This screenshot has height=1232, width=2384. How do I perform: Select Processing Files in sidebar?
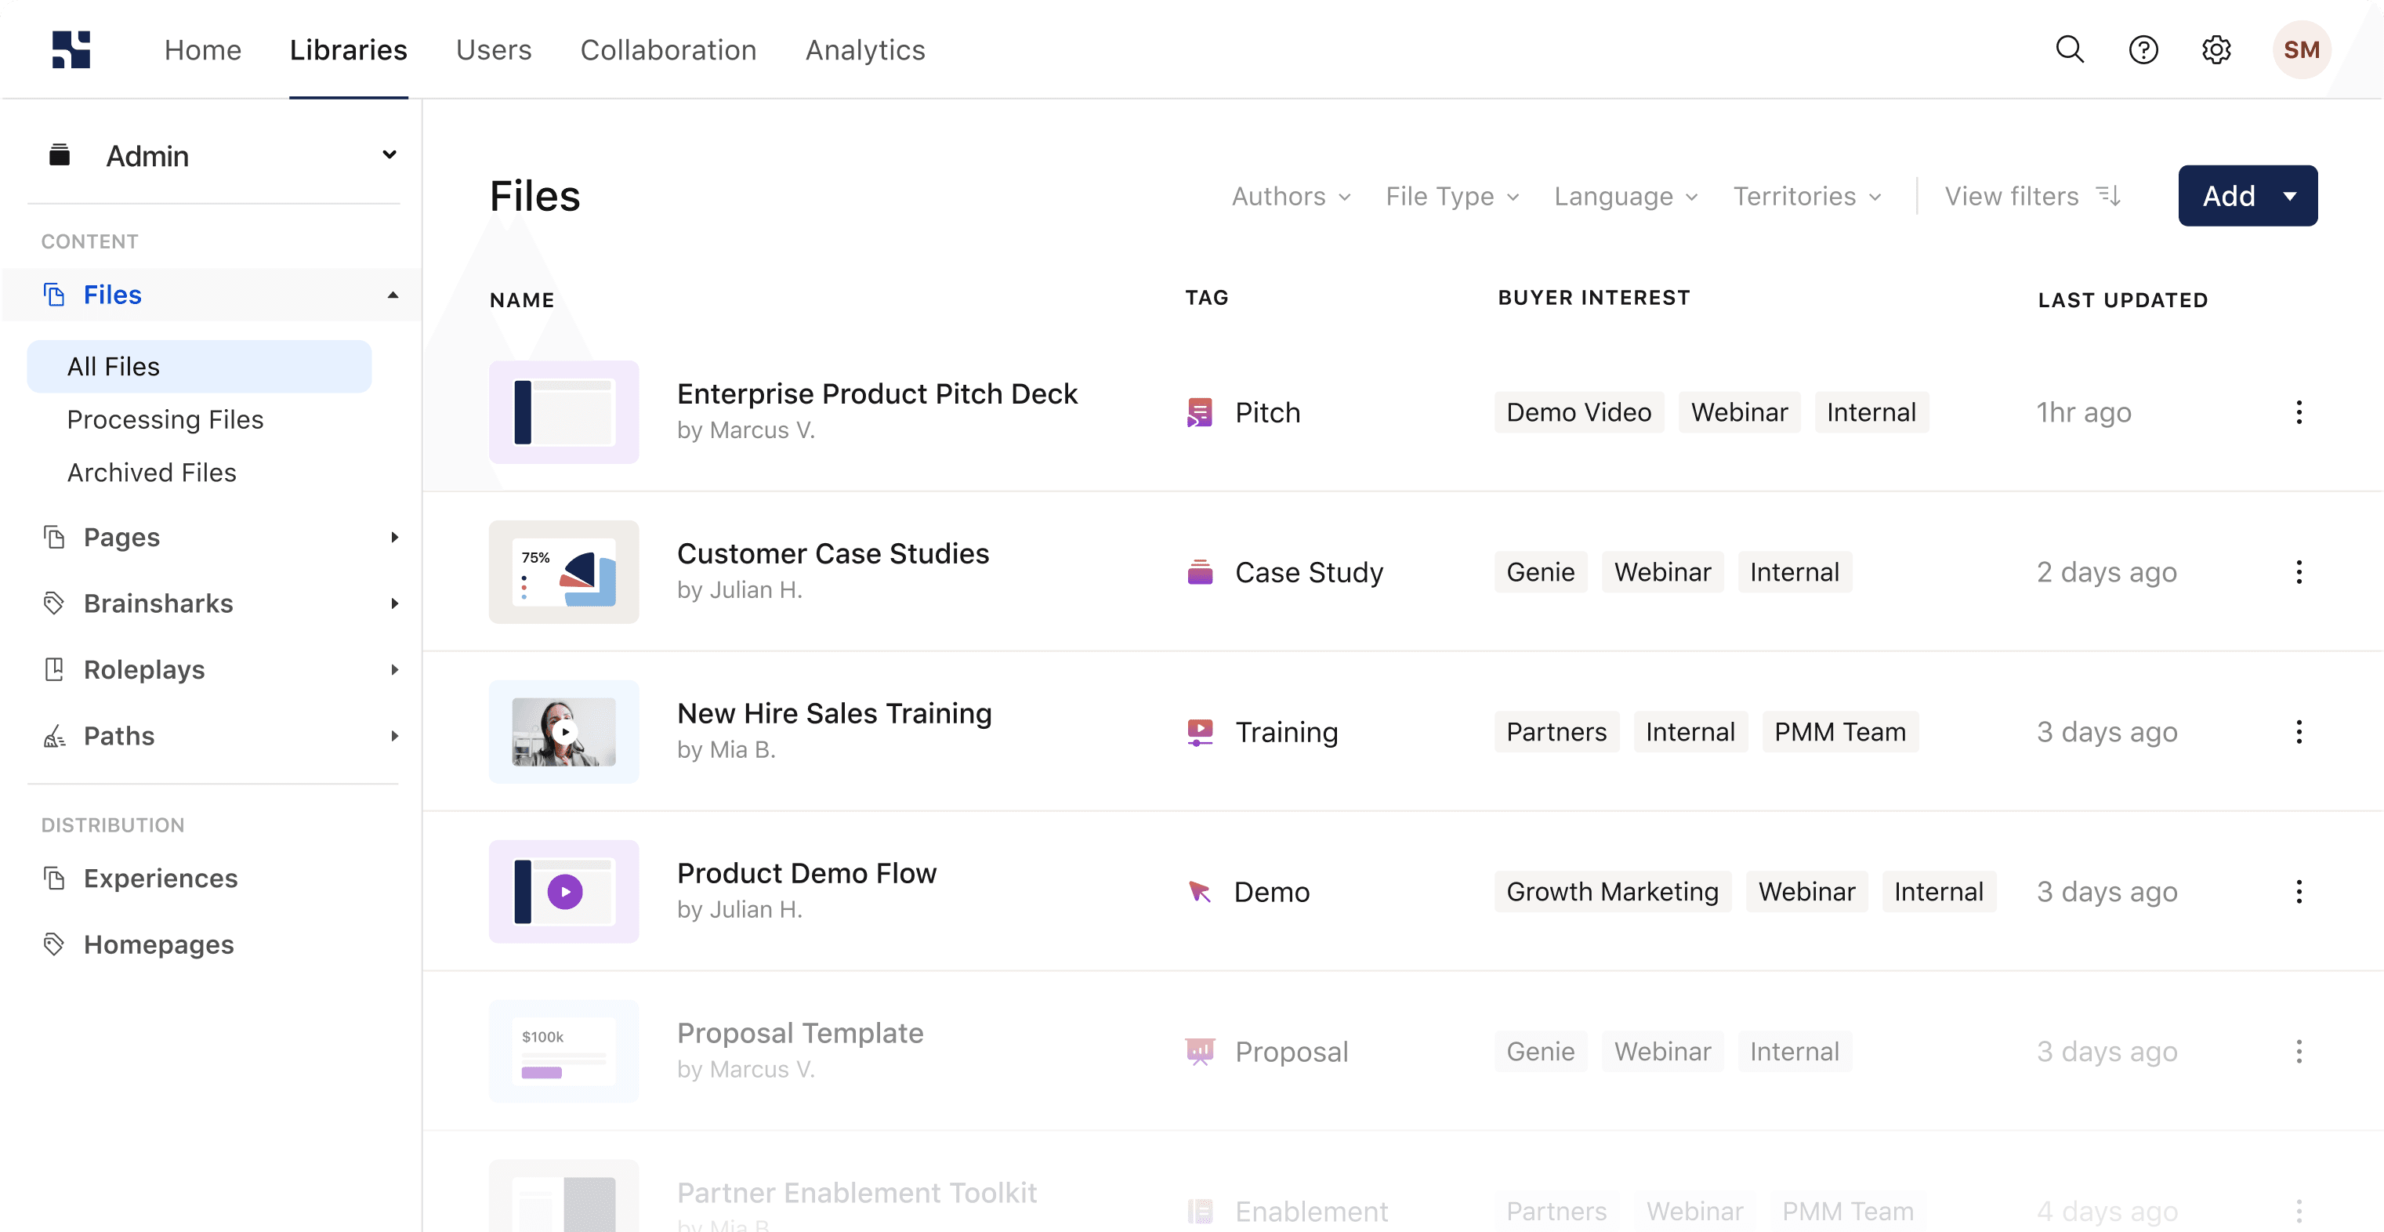click(165, 419)
